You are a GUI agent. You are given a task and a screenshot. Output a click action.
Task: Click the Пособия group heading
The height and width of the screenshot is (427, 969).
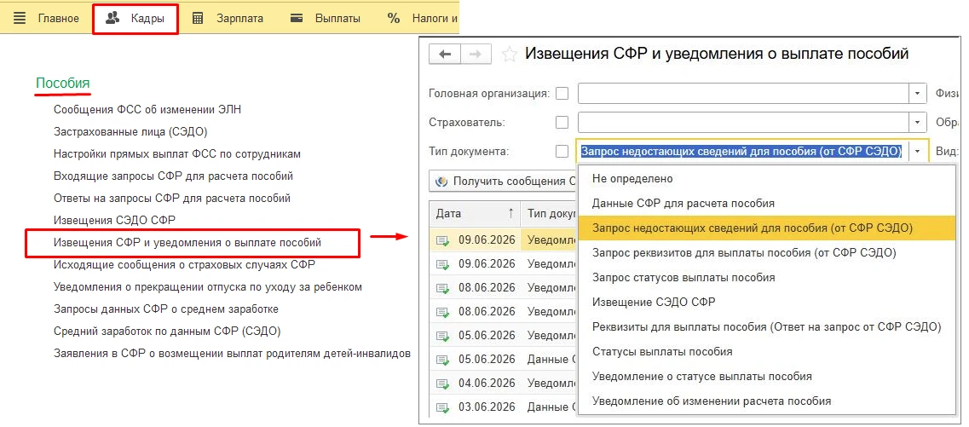(62, 83)
